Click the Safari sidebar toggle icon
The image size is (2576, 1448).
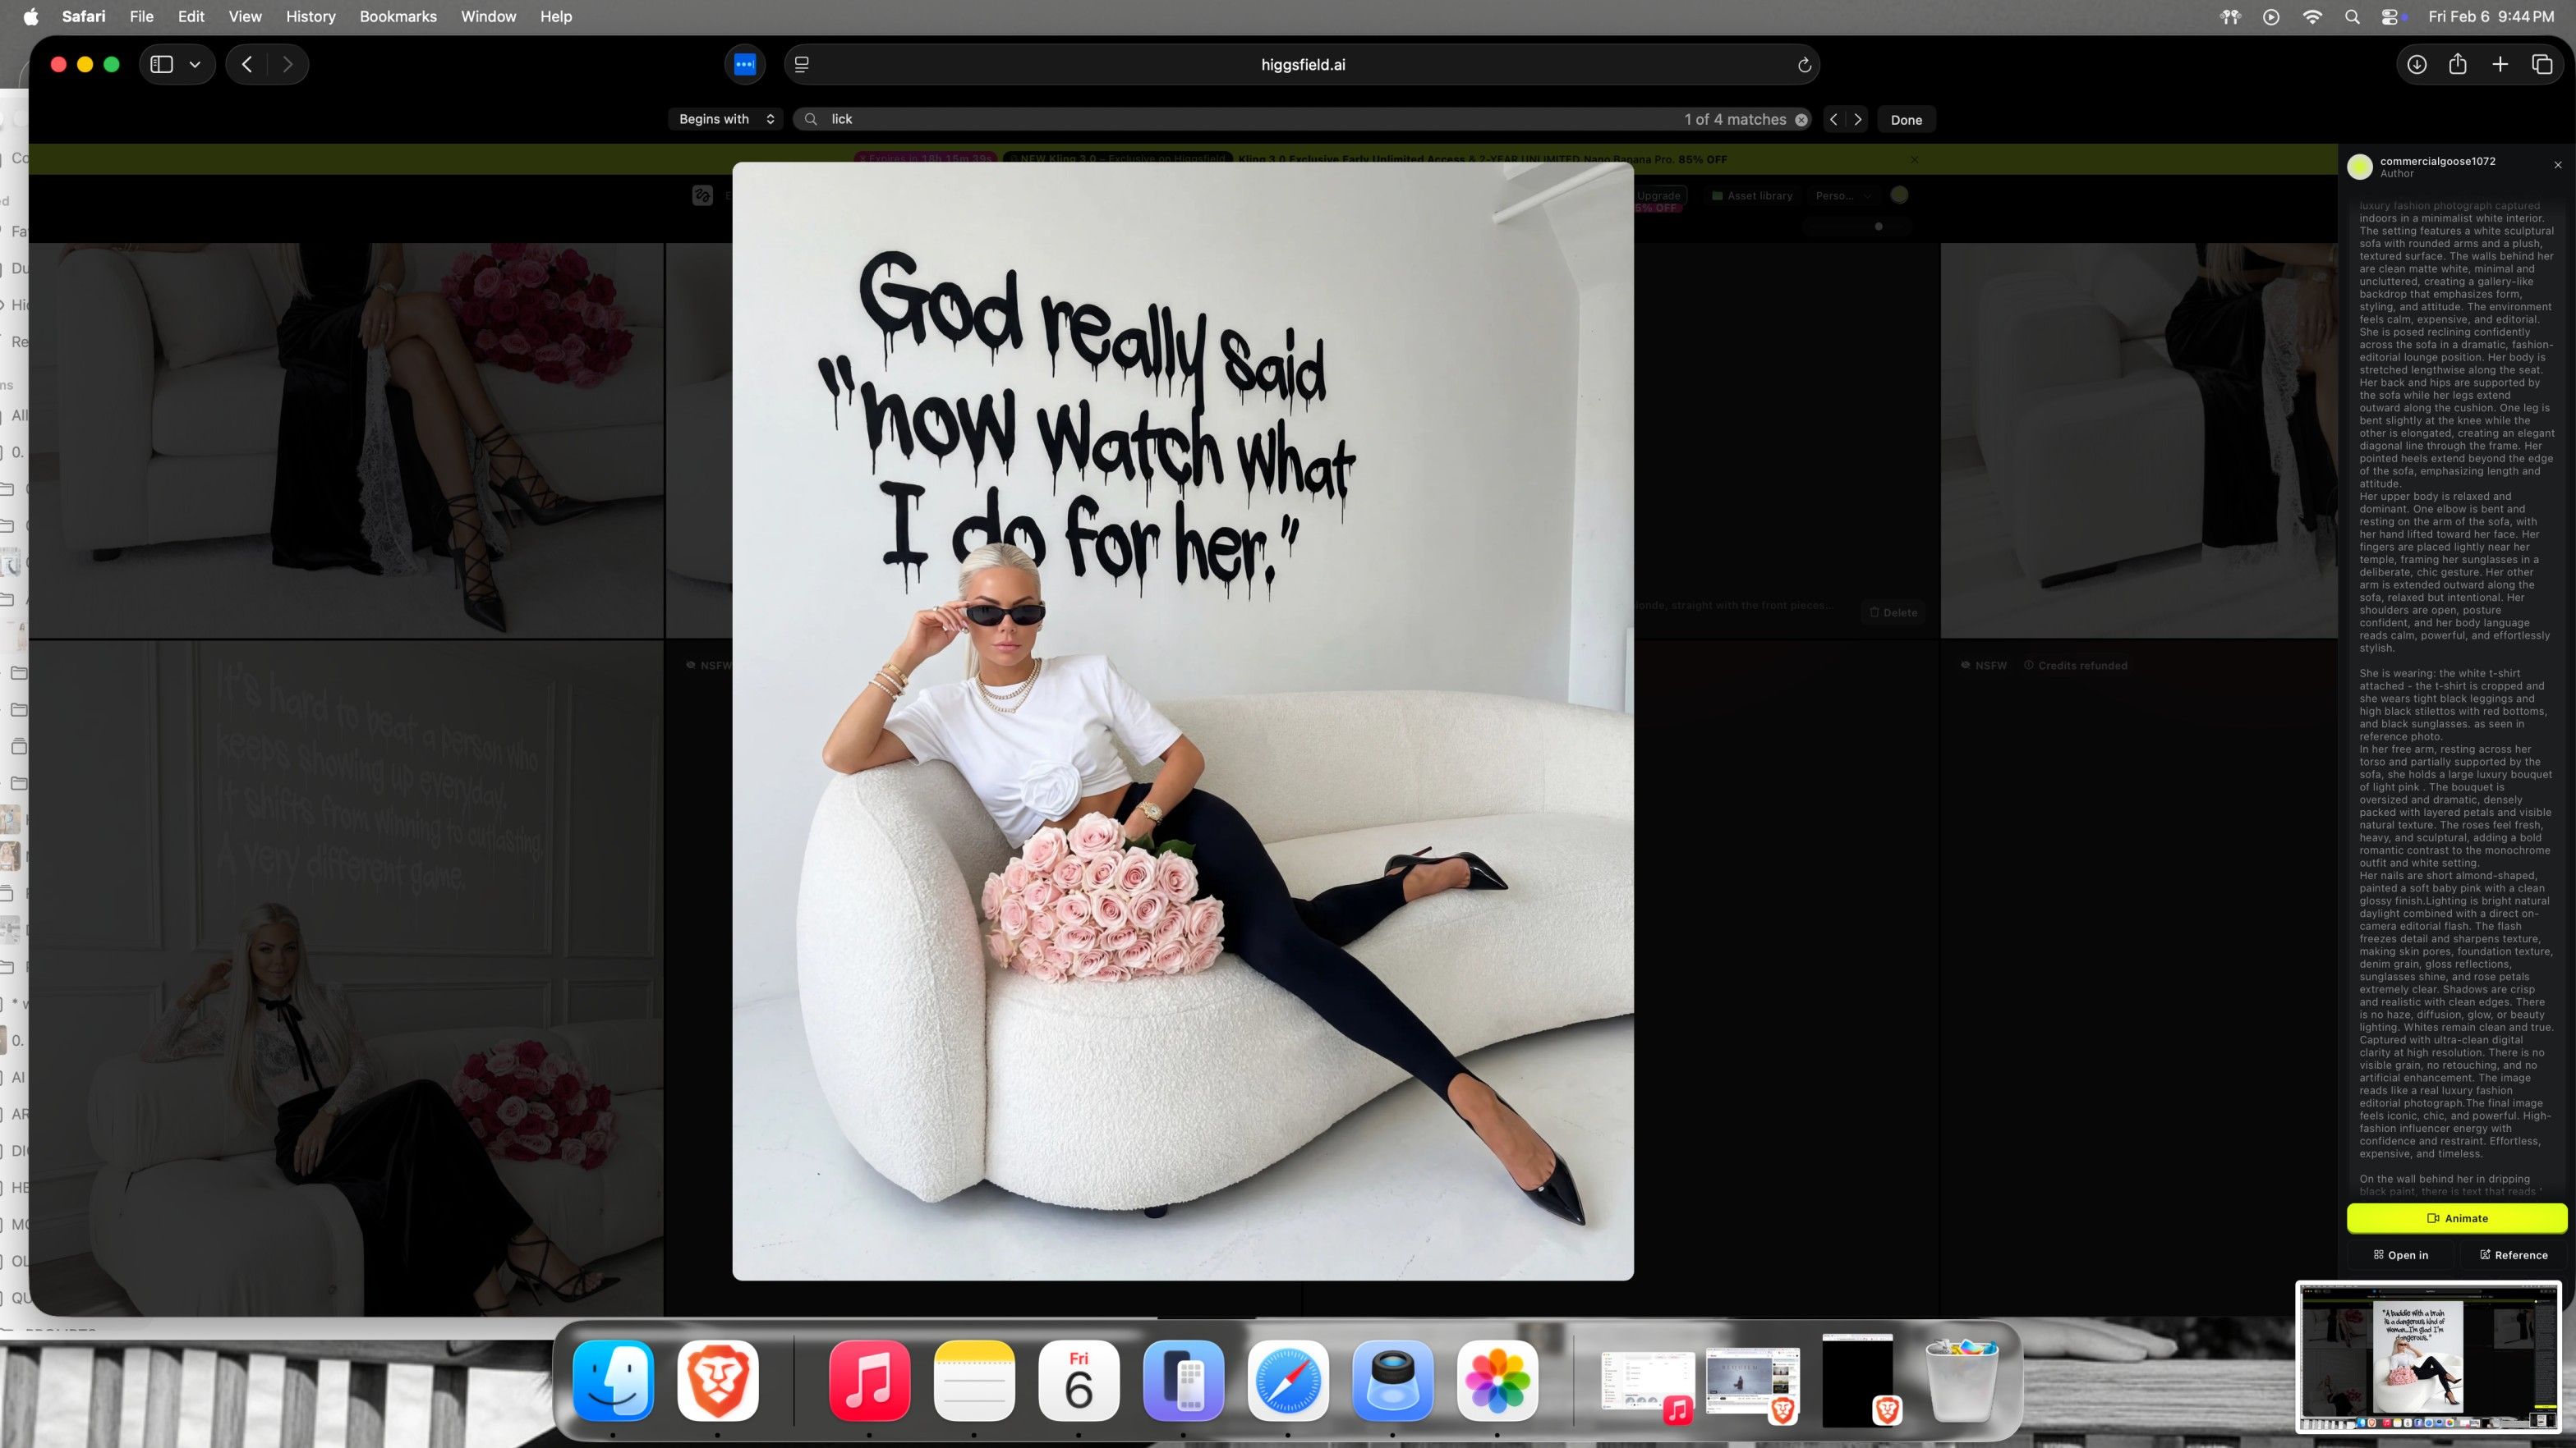162,64
